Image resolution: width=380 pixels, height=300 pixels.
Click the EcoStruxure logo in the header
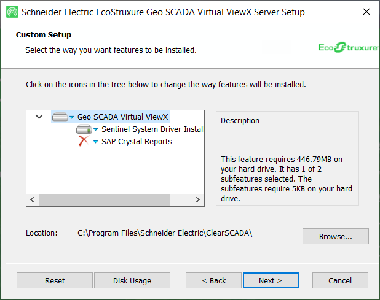point(347,48)
